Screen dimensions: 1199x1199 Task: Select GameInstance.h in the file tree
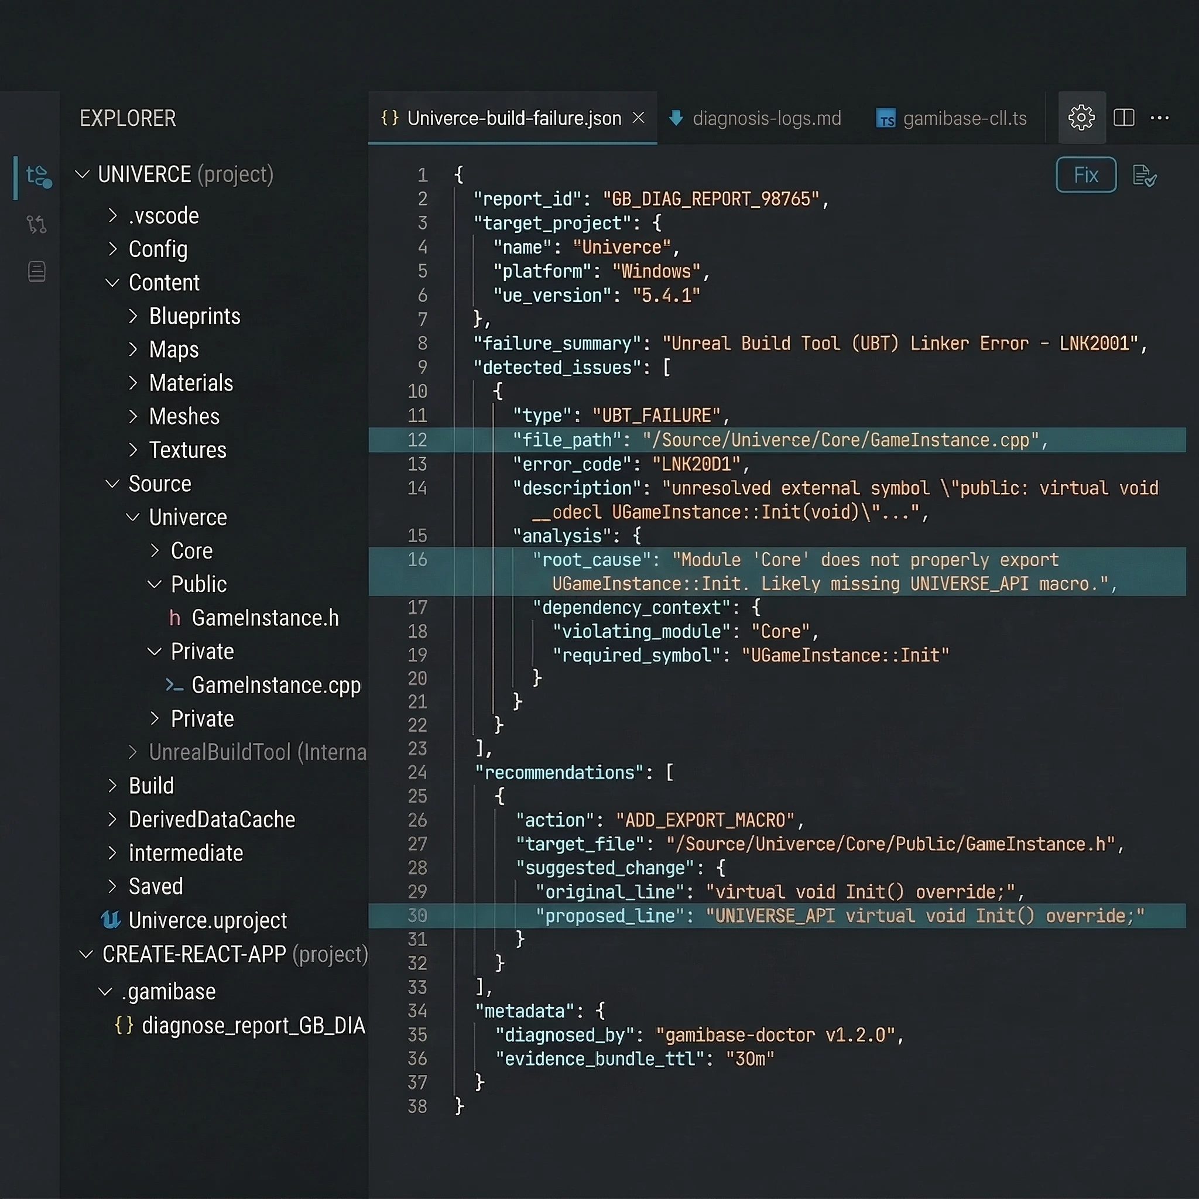click(266, 618)
